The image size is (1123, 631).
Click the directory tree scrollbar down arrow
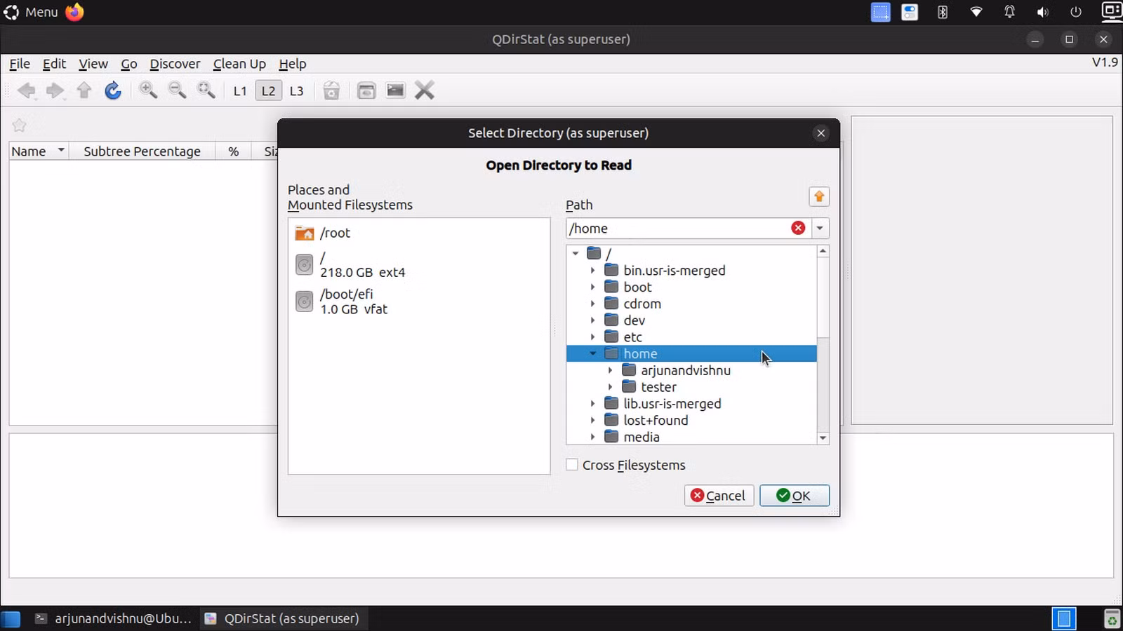click(x=823, y=438)
